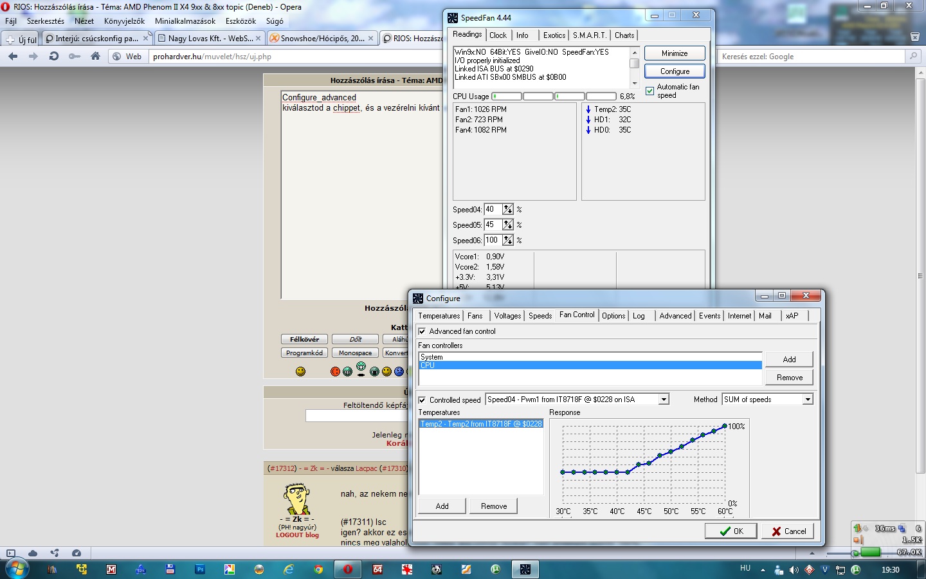Open the Advanced tab in Configure
This screenshot has width=926, height=579.
tap(675, 316)
